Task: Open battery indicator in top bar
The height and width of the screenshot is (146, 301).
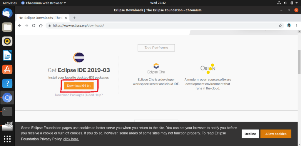Action: coord(292,3)
